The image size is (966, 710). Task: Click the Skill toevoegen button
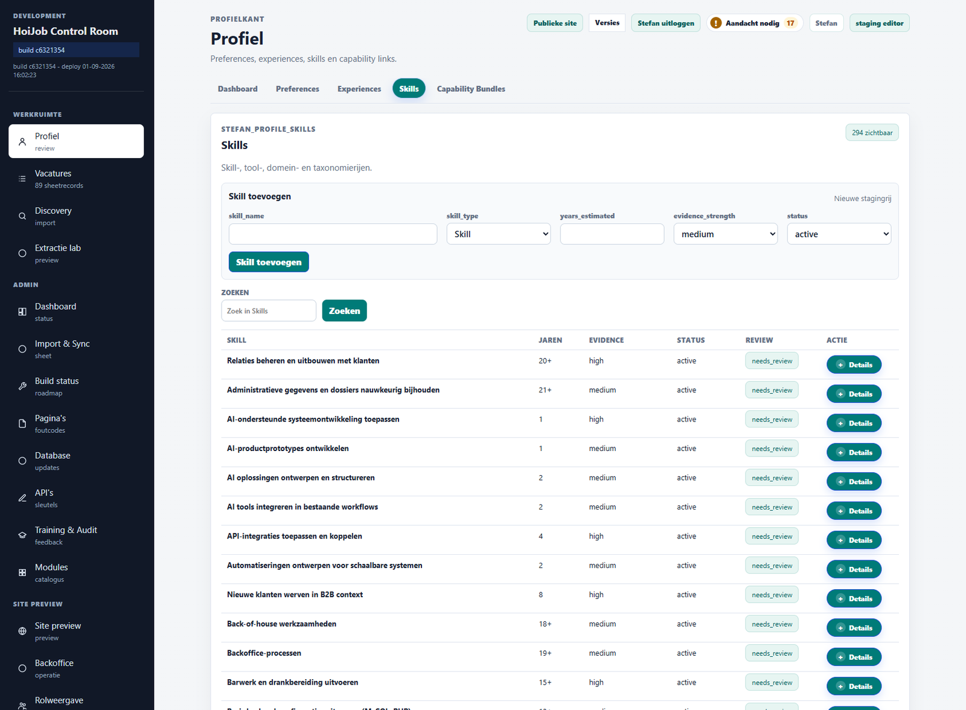click(269, 262)
